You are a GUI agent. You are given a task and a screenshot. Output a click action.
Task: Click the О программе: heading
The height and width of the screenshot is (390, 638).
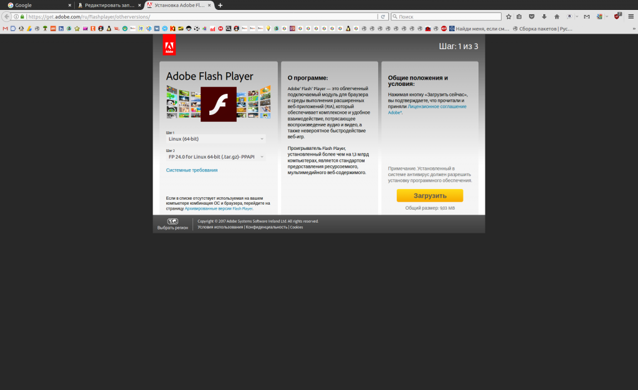(x=308, y=78)
